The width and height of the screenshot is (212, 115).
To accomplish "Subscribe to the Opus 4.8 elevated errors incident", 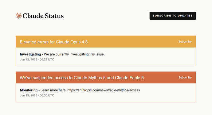I will 185,42.
